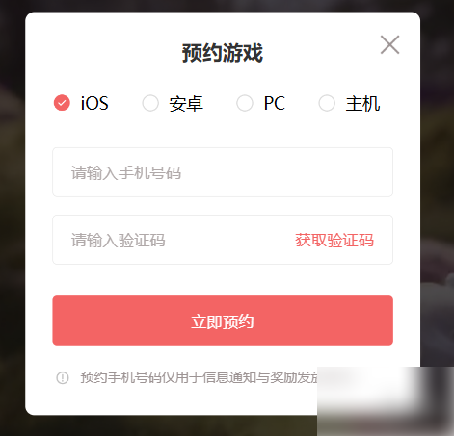Close the 预约游戏 dialog with the X icon

pyautogui.click(x=389, y=44)
